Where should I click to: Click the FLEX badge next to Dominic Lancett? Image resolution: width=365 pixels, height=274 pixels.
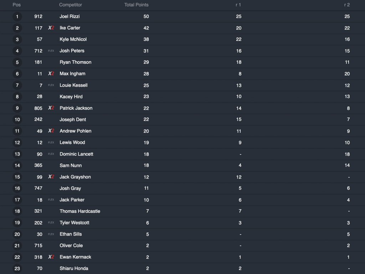(x=51, y=154)
